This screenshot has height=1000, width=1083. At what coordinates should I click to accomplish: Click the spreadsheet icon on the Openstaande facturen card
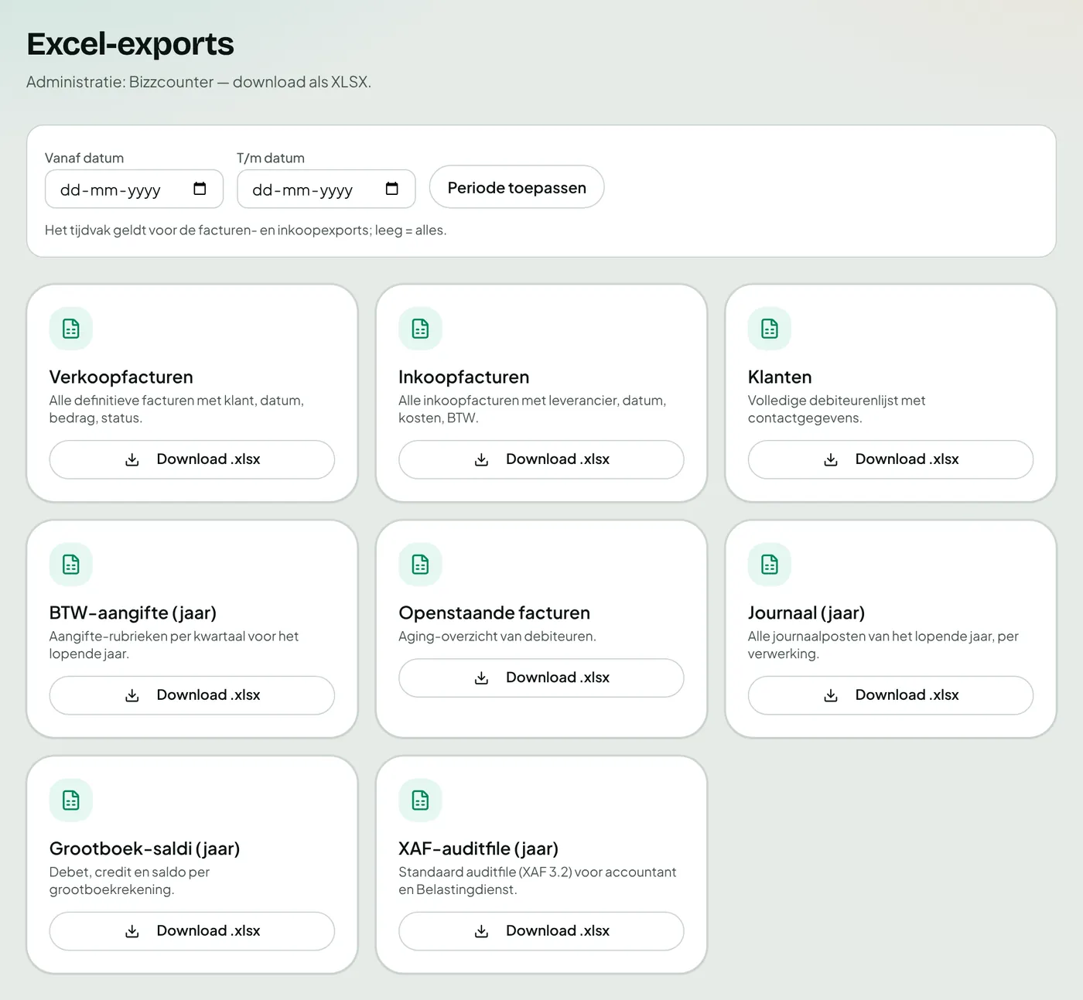click(x=420, y=565)
